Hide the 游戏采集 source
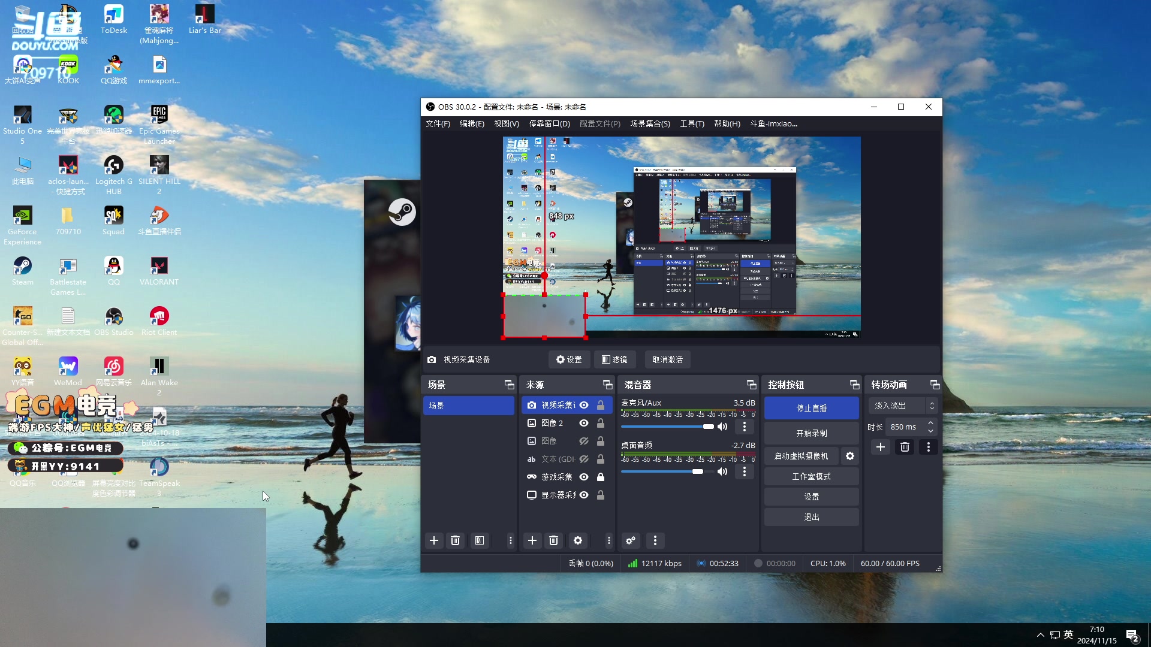Image resolution: width=1151 pixels, height=647 pixels. [x=584, y=477]
